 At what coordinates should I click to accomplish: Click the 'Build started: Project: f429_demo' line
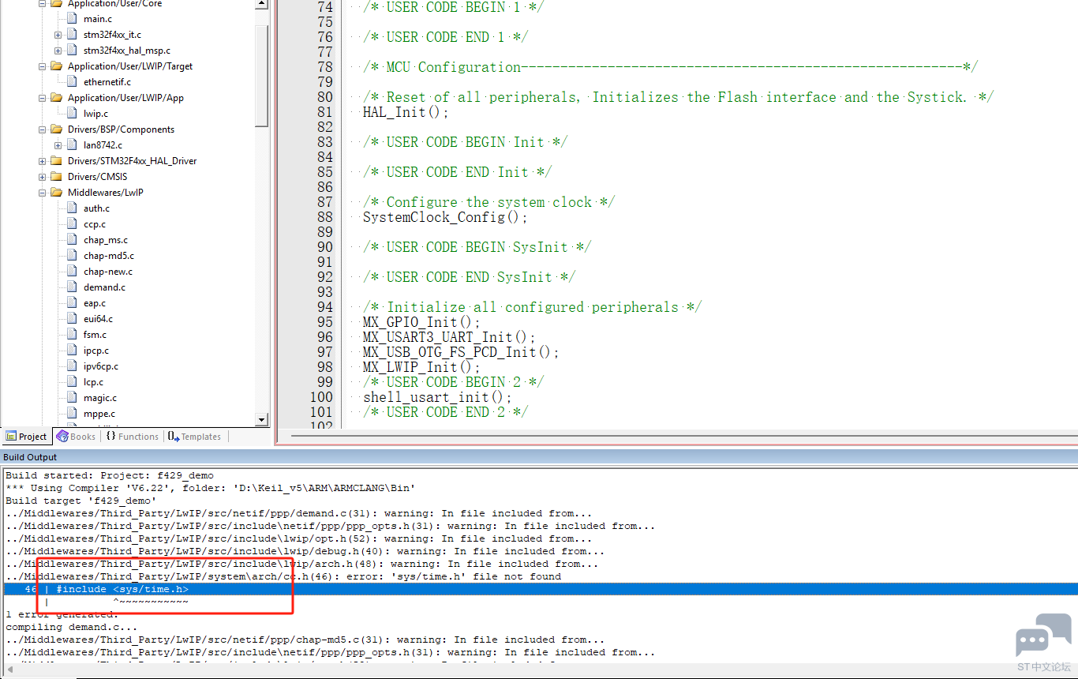click(x=109, y=475)
